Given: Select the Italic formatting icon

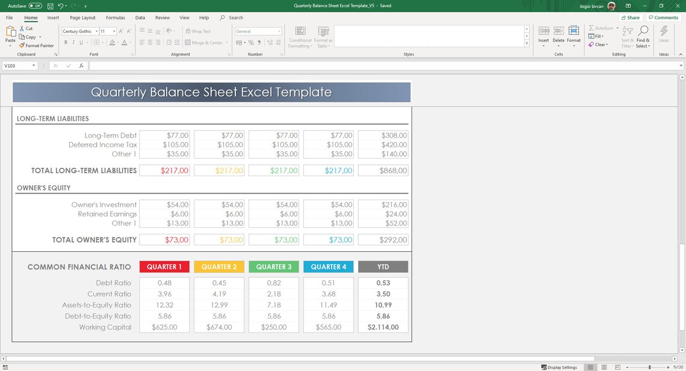Looking at the screenshot, I should tap(72, 42).
